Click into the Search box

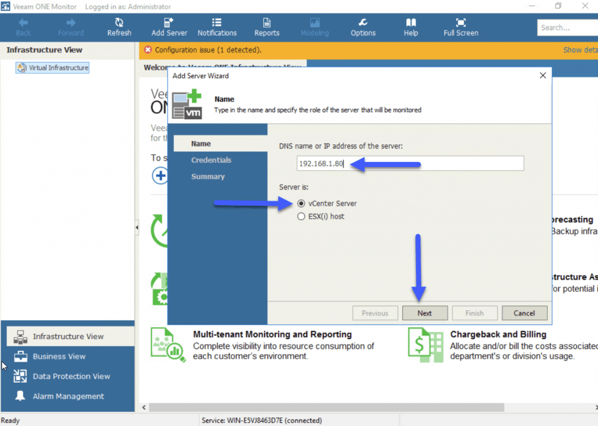pos(568,27)
